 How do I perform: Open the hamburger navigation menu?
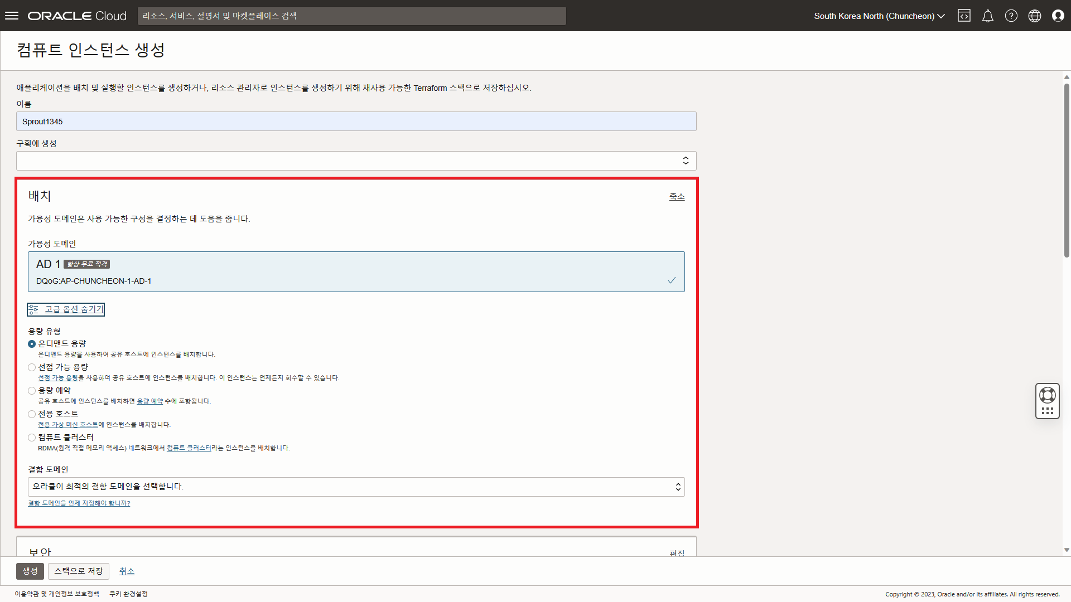[12, 16]
